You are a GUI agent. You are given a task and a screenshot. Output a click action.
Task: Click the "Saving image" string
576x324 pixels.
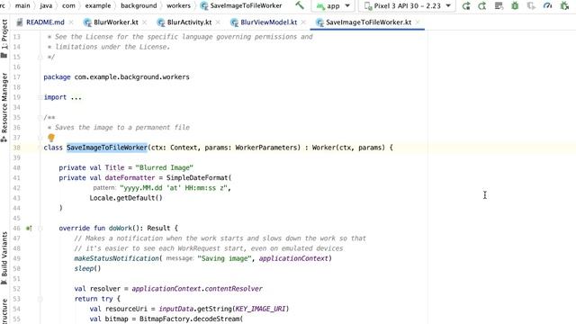pyautogui.click(x=224, y=258)
